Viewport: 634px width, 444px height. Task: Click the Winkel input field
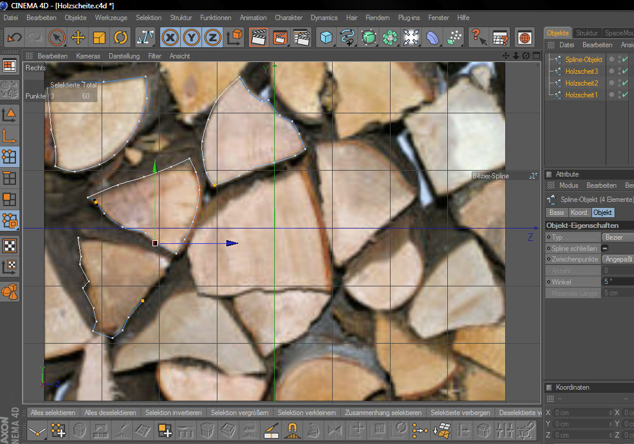coord(617,282)
